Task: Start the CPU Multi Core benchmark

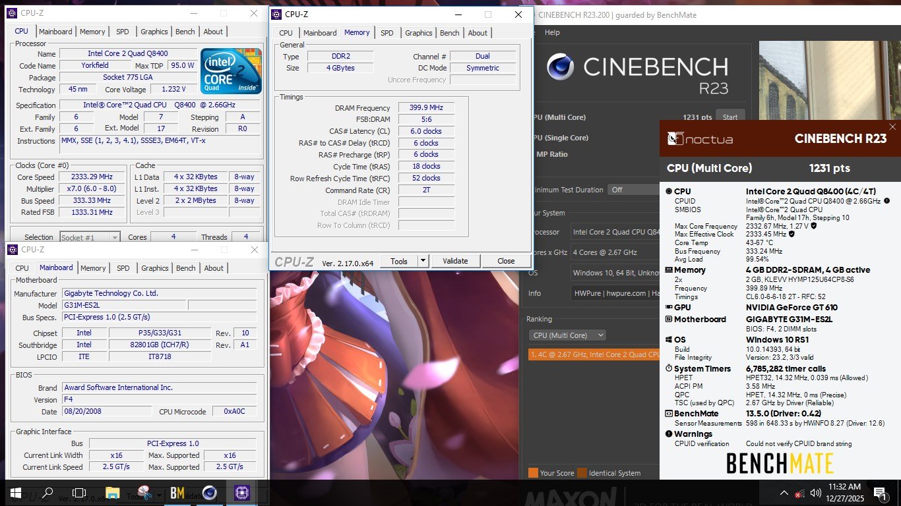Action: (x=730, y=117)
